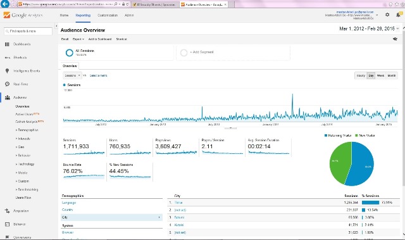Open the date range picker dropdown
The image size is (405, 240).
coord(370,28)
